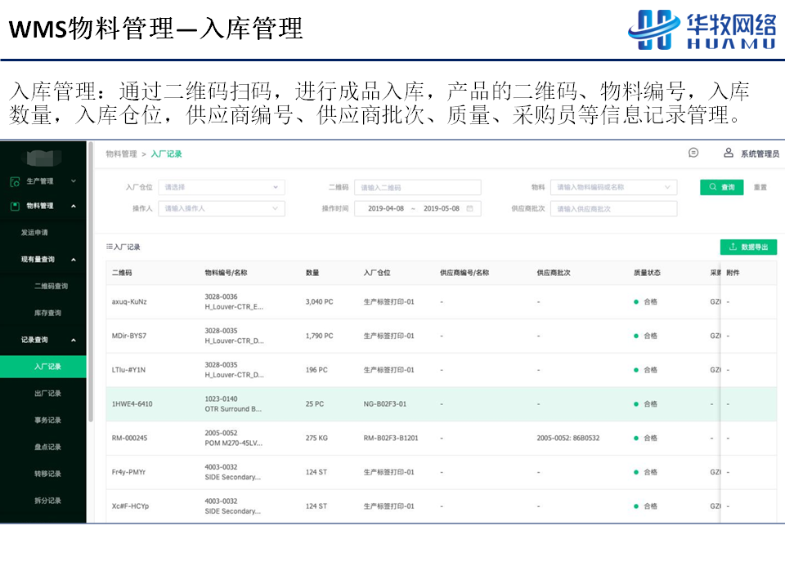Open the 操作人 dropdown
785x588 pixels.
tap(222, 208)
